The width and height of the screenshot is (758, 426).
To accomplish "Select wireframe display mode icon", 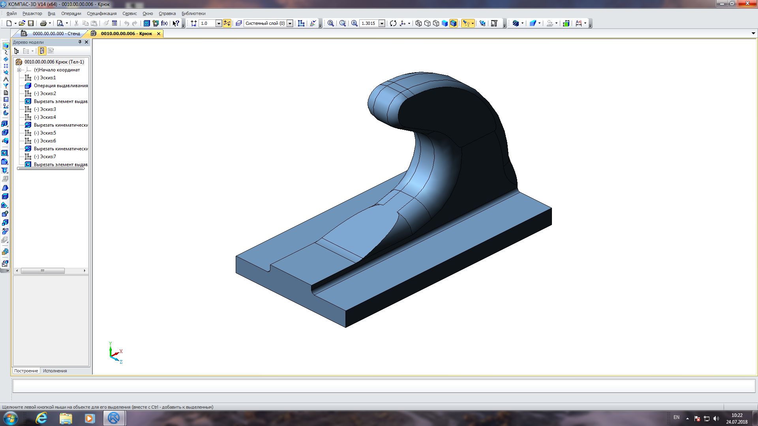I will point(418,23).
